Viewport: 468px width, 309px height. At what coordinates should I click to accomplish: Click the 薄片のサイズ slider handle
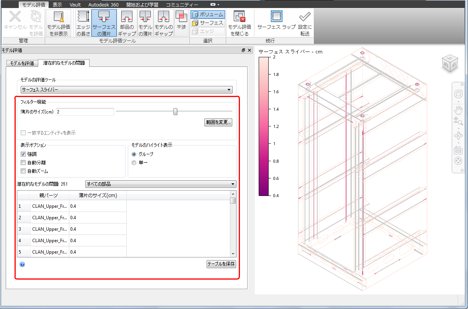point(175,112)
